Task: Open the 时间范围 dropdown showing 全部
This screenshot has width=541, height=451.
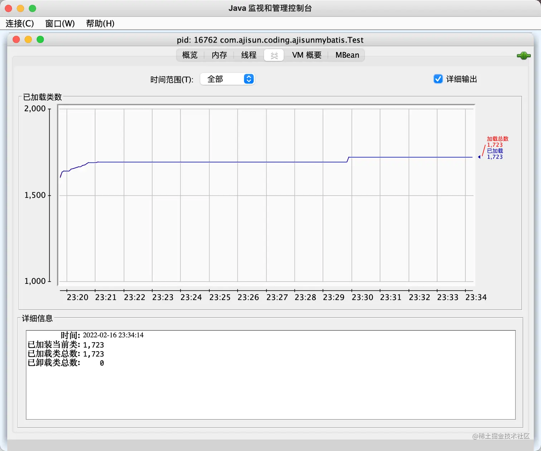Action: [227, 79]
